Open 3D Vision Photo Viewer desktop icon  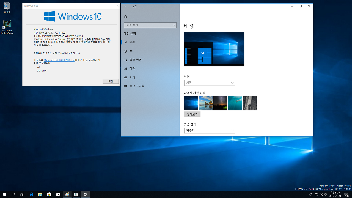click(x=7, y=27)
